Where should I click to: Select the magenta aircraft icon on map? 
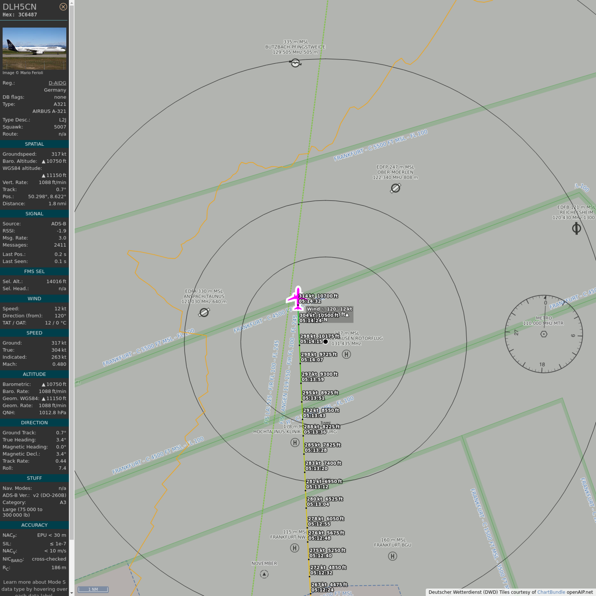[297, 298]
